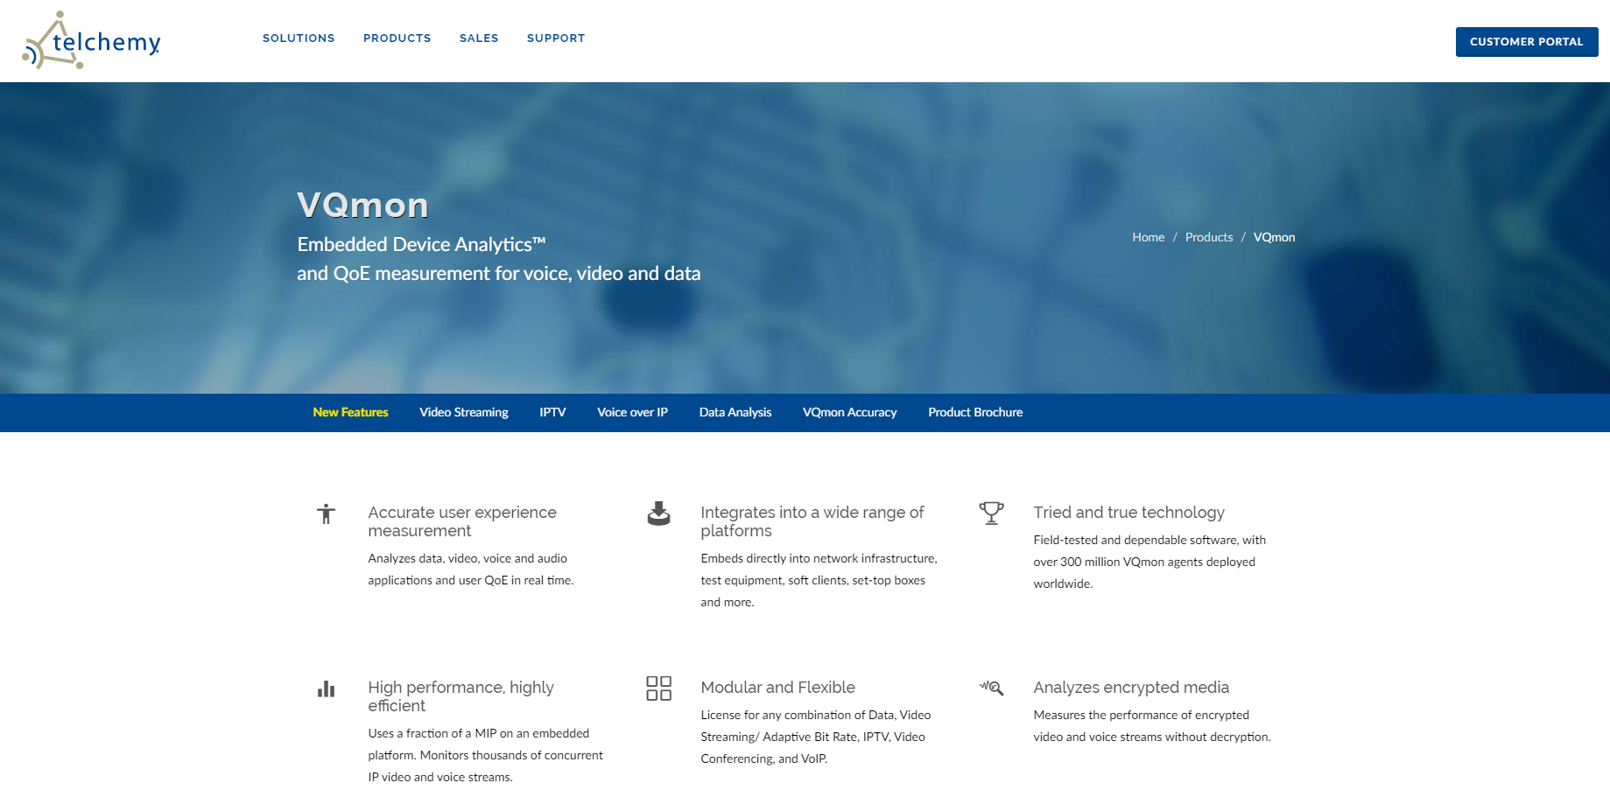Open the Support menu
This screenshot has width=1610, height=804.
pyautogui.click(x=556, y=38)
